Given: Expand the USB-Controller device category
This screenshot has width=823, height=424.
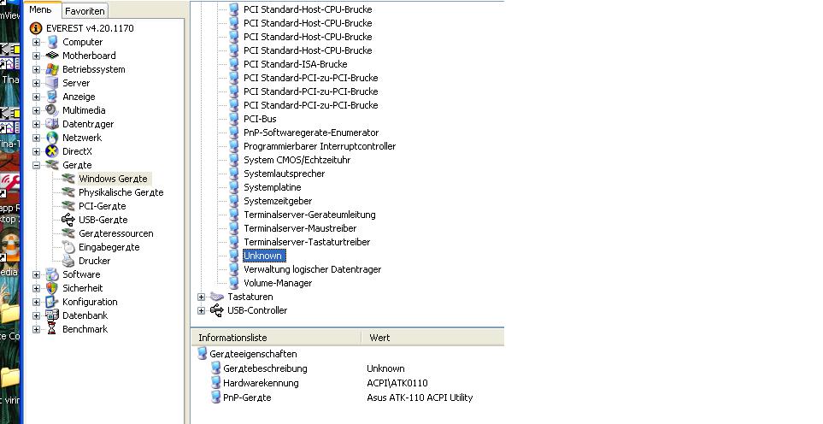Looking at the screenshot, I should pos(202,310).
